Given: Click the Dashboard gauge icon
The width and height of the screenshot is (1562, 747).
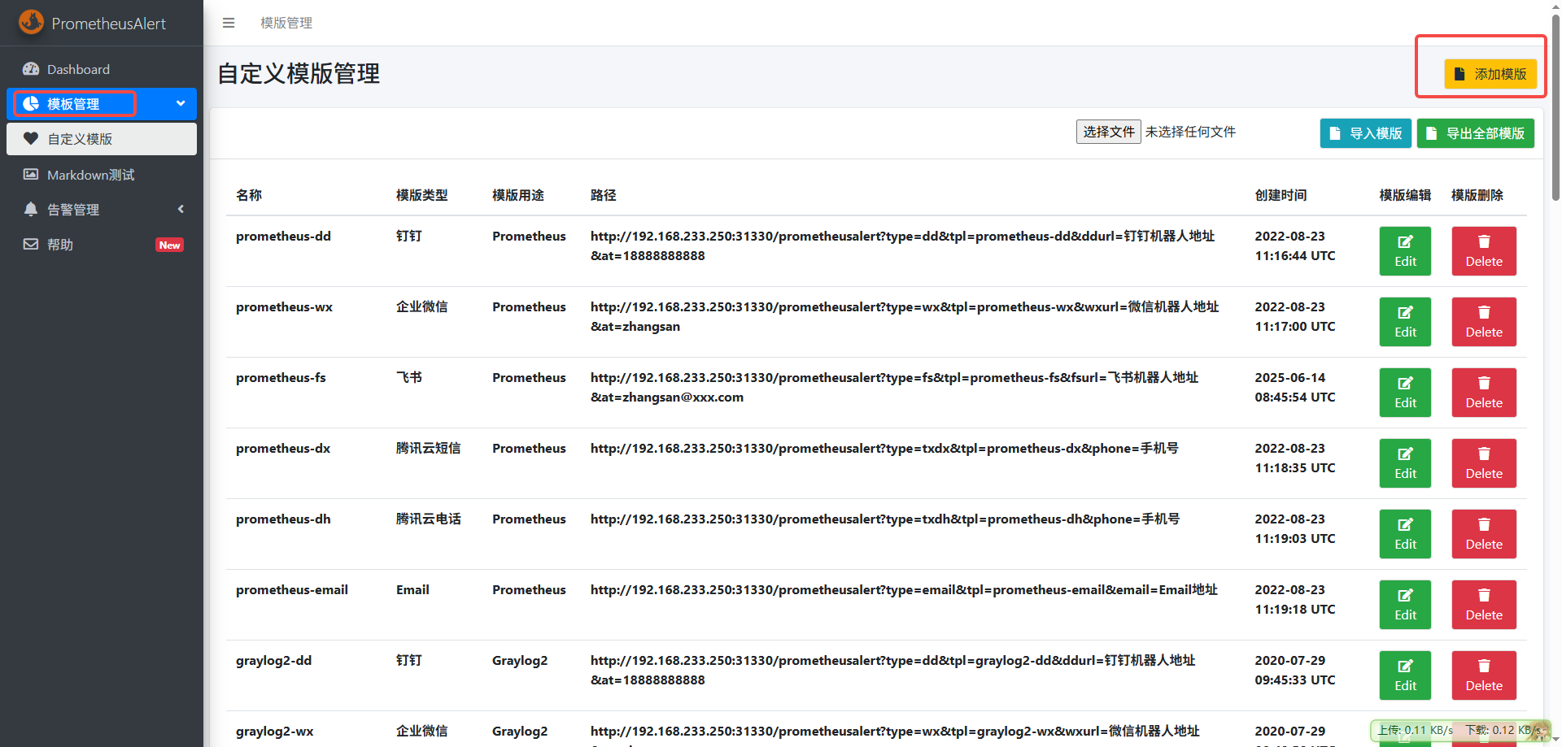Looking at the screenshot, I should coord(31,69).
